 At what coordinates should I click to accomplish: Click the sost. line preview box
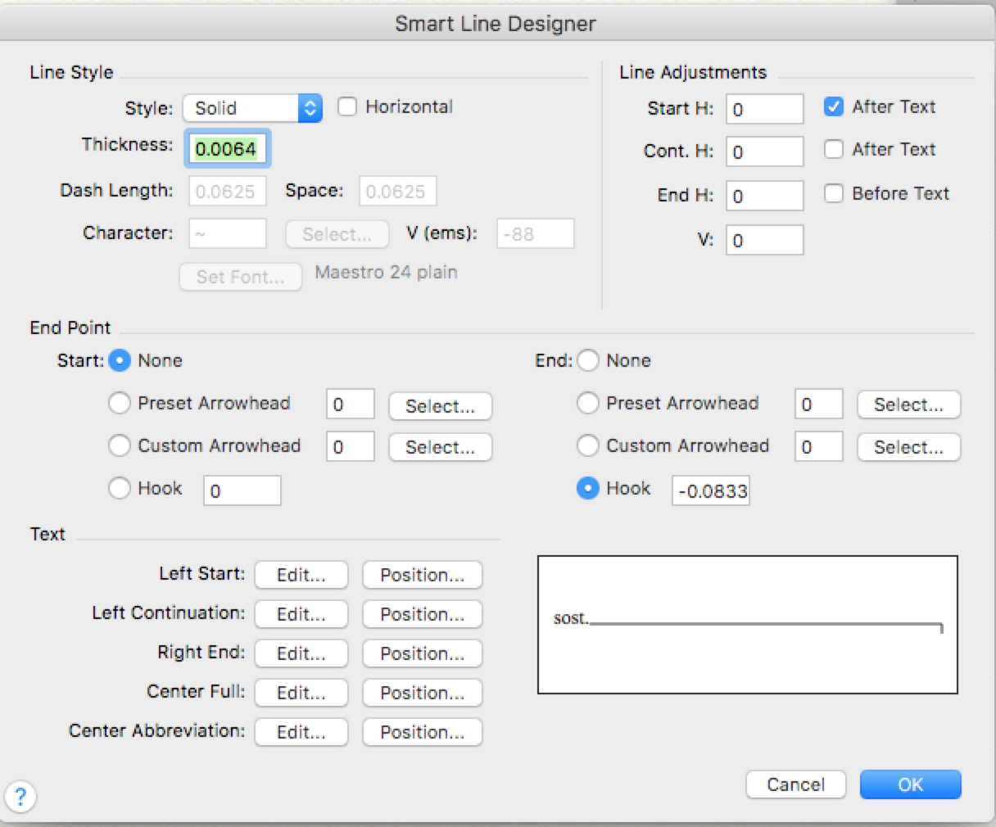747,625
